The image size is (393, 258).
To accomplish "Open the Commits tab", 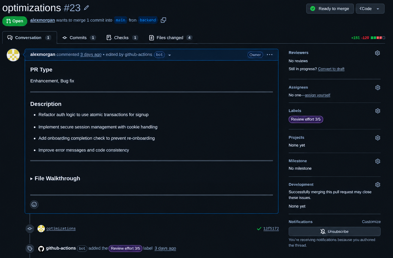I will pos(79,38).
